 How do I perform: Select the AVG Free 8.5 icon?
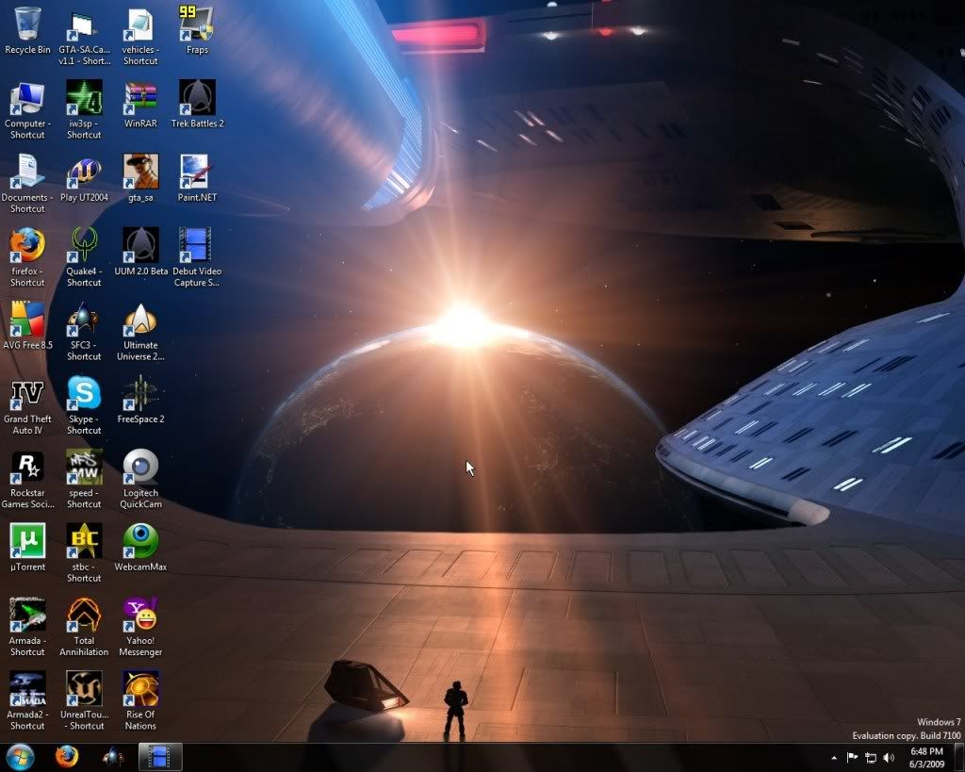coord(27,320)
